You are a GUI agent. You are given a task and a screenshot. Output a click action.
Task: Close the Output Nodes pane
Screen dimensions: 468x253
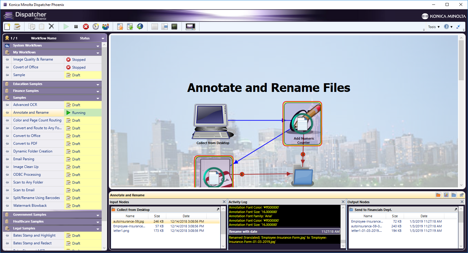click(x=462, y=202)
